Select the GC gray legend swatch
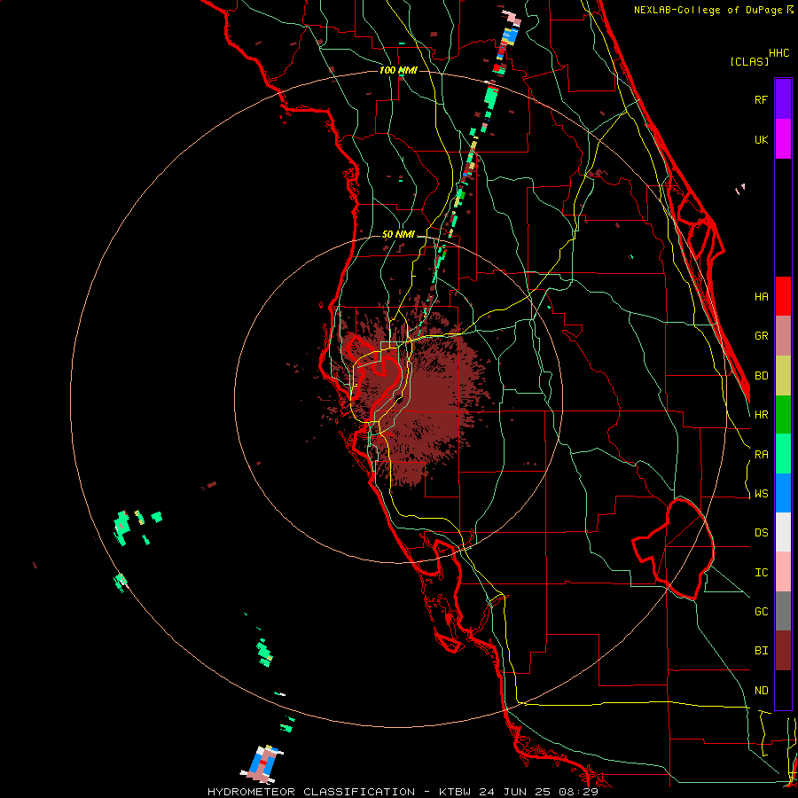 [783, 611]
